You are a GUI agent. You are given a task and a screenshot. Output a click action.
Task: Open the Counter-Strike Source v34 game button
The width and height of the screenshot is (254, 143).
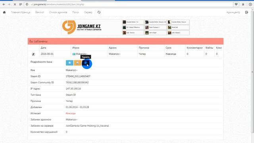[x=156, y=22]
